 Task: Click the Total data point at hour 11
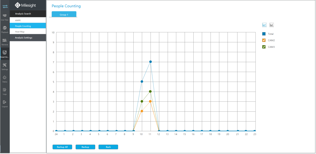(x=150, y=62)
